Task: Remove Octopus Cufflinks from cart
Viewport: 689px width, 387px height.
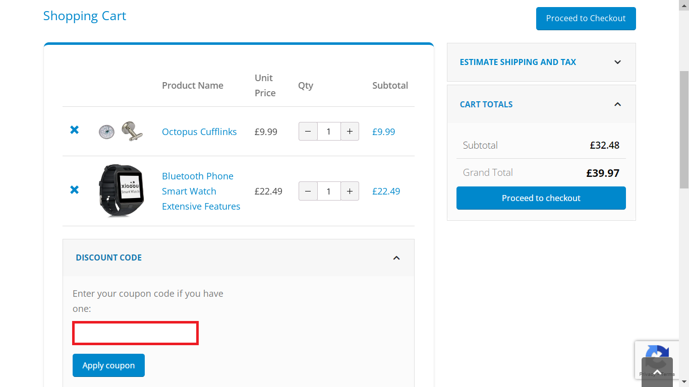Action: (74, 130)
